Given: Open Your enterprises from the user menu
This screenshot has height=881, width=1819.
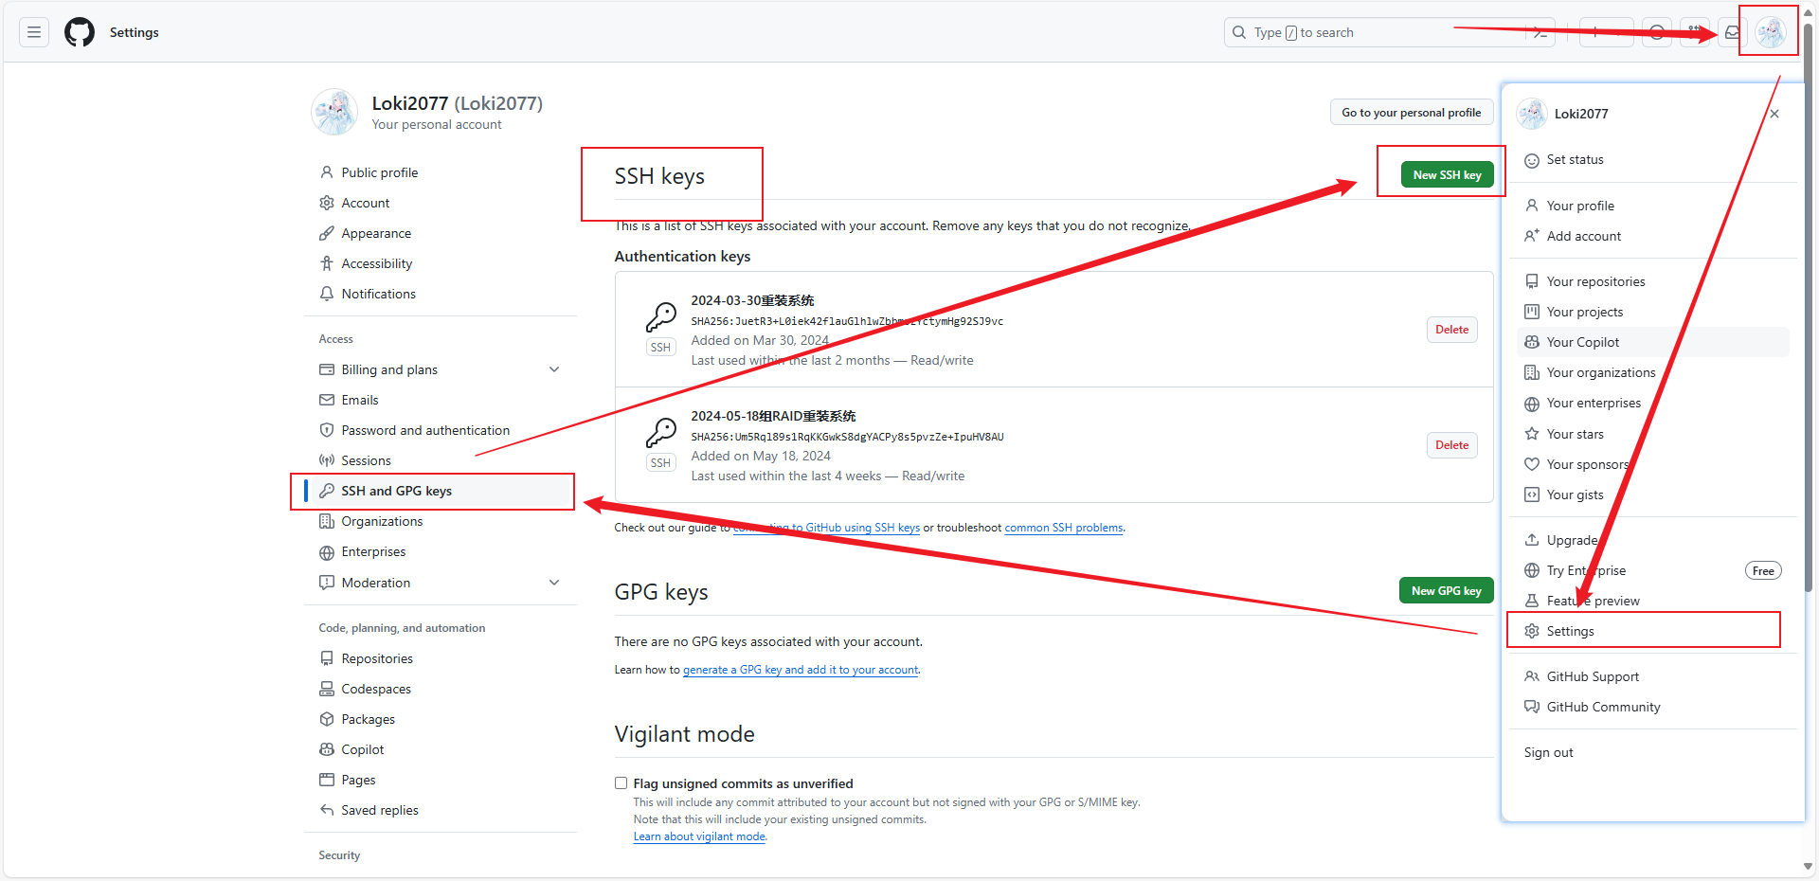Looking at the screenshot, I should pyautogui.click(x=1653, y=403).
